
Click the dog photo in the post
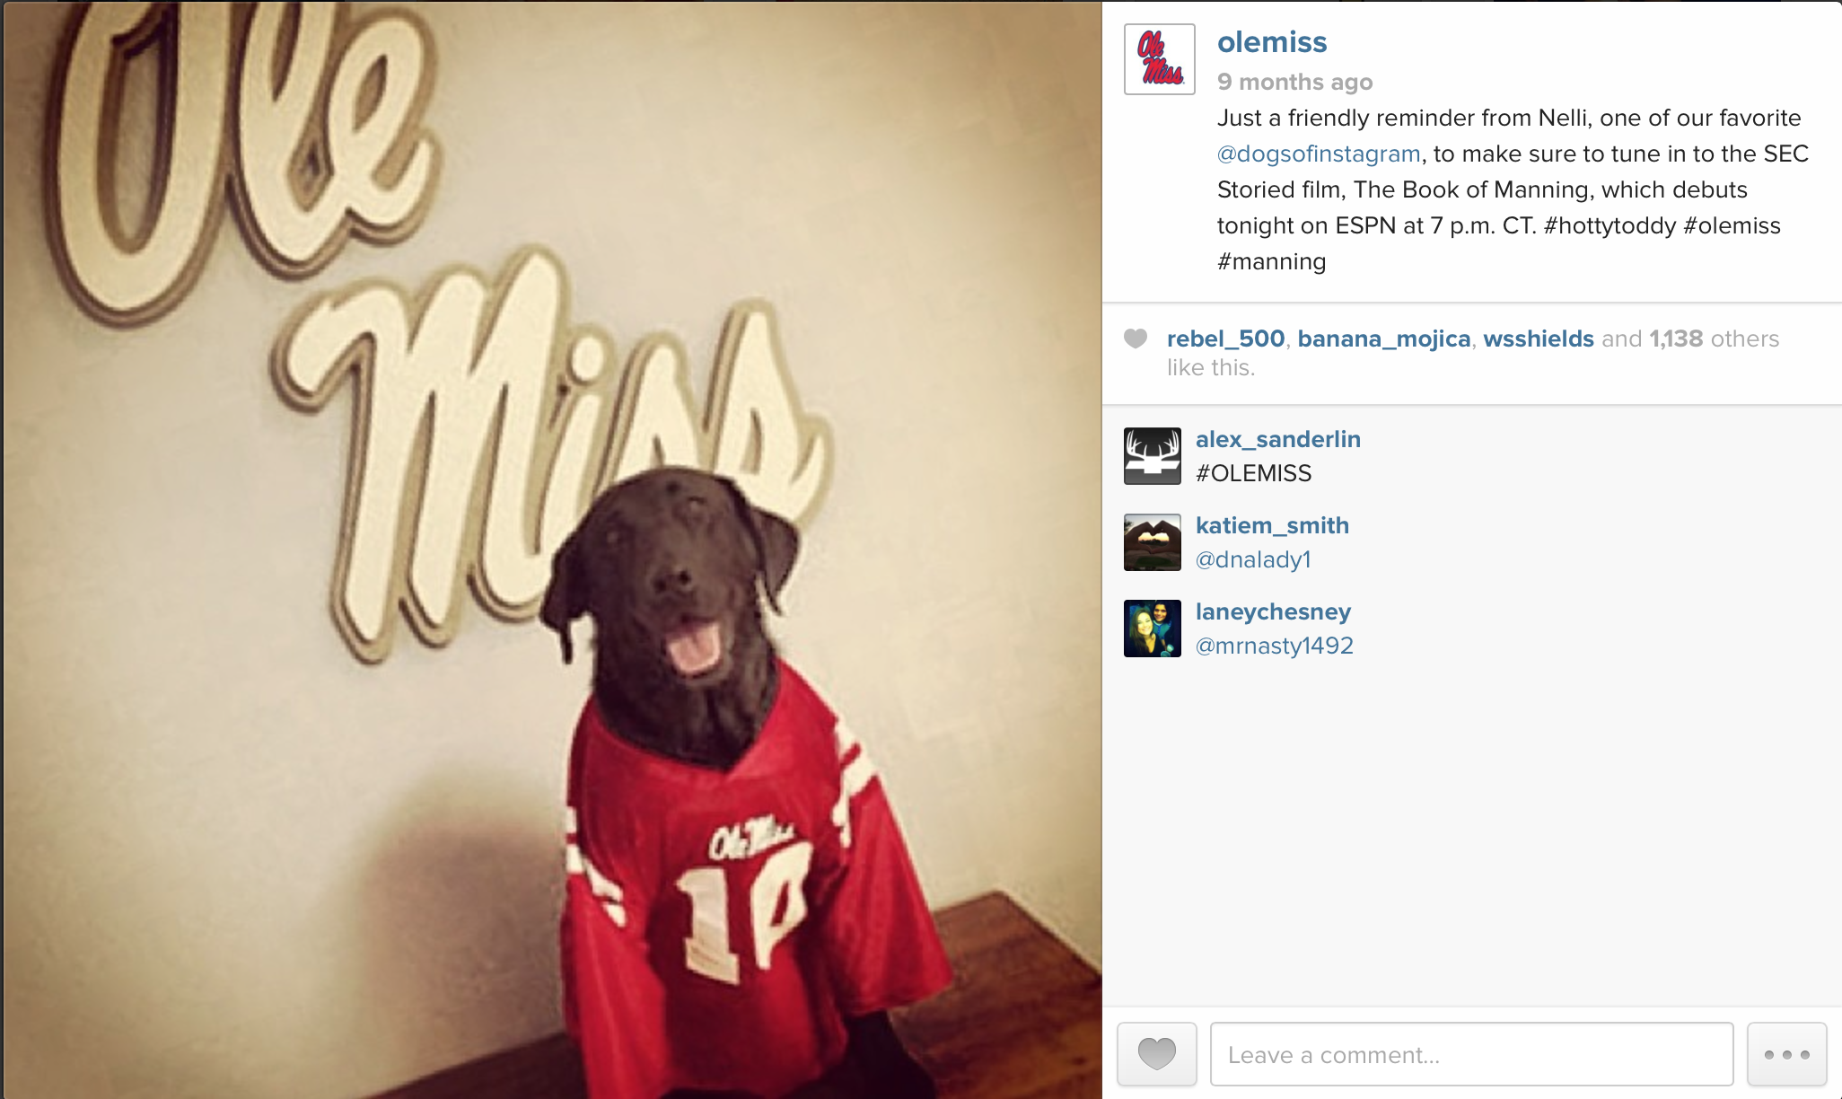click(552, 549)
